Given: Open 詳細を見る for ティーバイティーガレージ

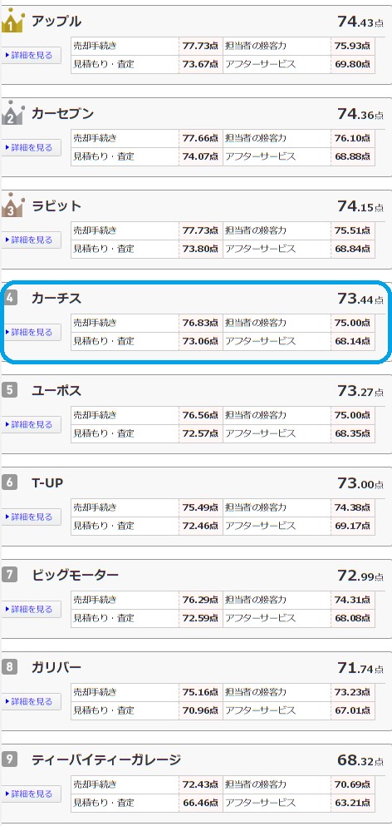Looking at the screenshot, I should 31,794.
